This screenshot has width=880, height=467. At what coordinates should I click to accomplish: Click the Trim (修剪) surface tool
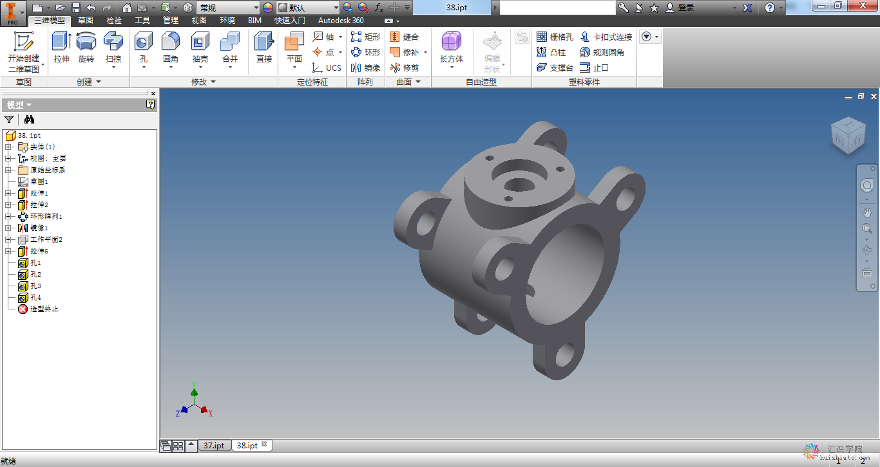coord(404,68)
